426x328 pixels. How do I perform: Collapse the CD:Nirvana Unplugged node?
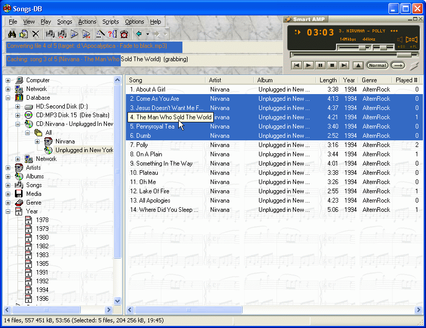pos(17,124)
